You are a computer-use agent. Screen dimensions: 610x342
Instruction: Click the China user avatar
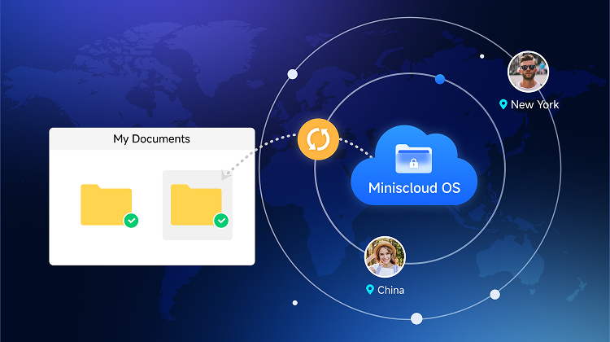(385, 256)
